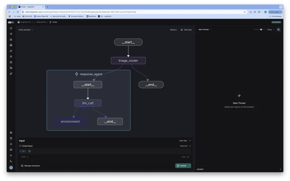Select the triage_router node in the graph
The width and height of the screenshot is (290, 181).
(128, 60)
